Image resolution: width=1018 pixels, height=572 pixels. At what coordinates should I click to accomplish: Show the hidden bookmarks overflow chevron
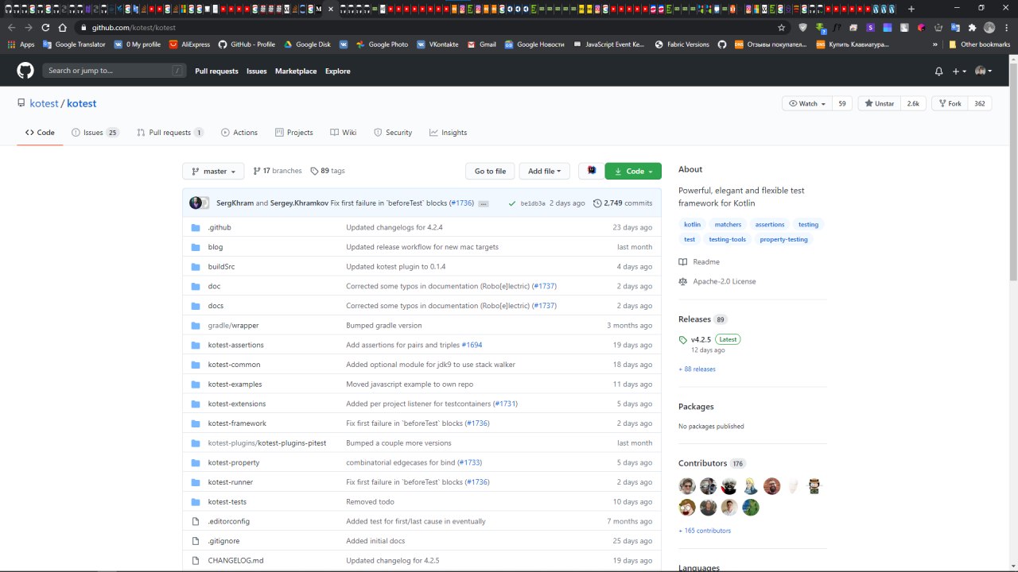(x=934, y=44)
